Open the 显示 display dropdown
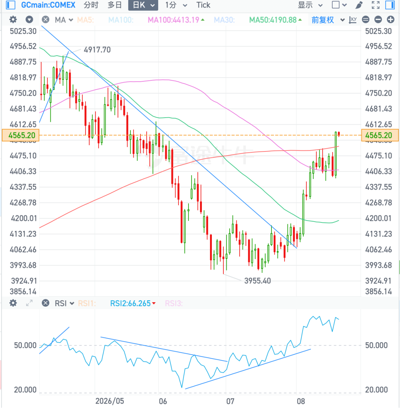This screenshot has height=408, width=400. [310, 5]
